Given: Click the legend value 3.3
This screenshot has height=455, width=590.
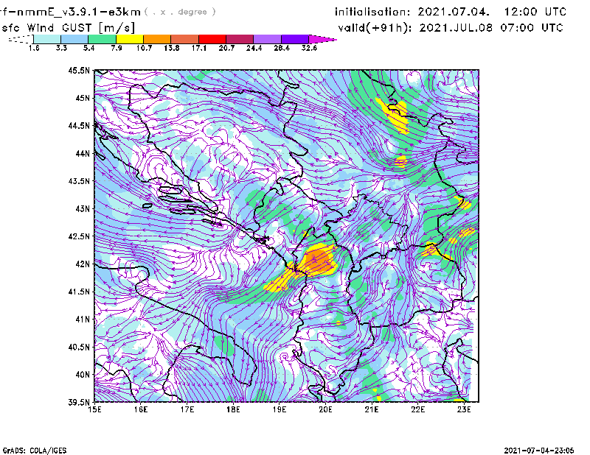Looking at the screenshot, I should 61,48.
